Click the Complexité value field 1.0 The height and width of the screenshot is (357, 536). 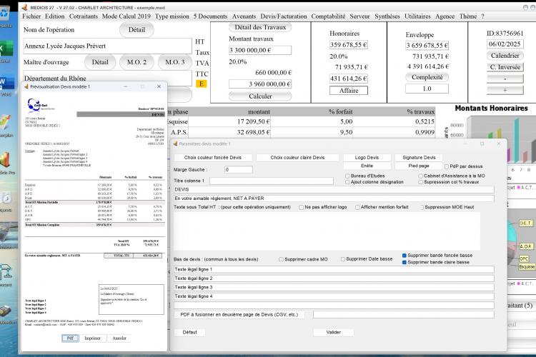427,89
